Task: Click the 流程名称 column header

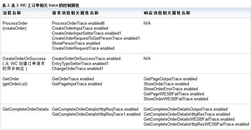Action: [x=12, y=13]
